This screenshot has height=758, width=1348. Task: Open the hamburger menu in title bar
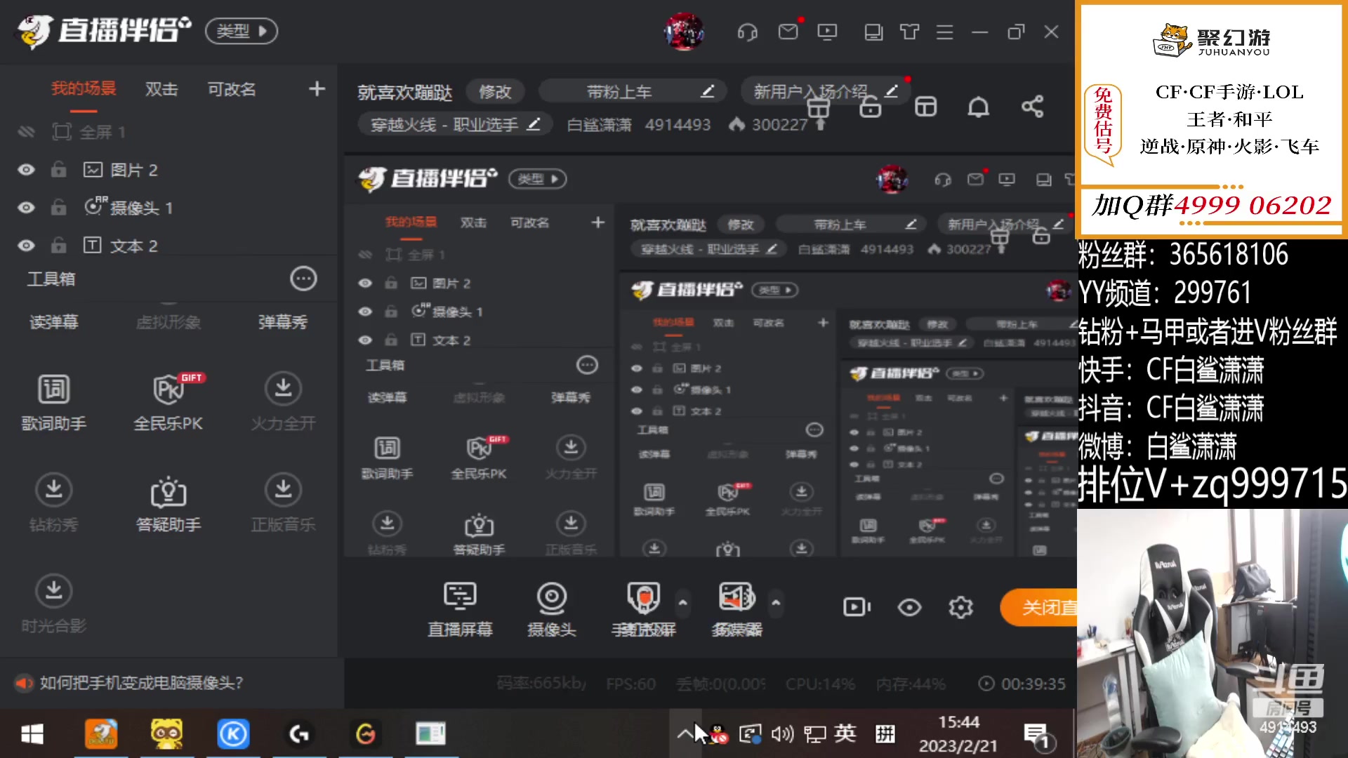point(944,32)
